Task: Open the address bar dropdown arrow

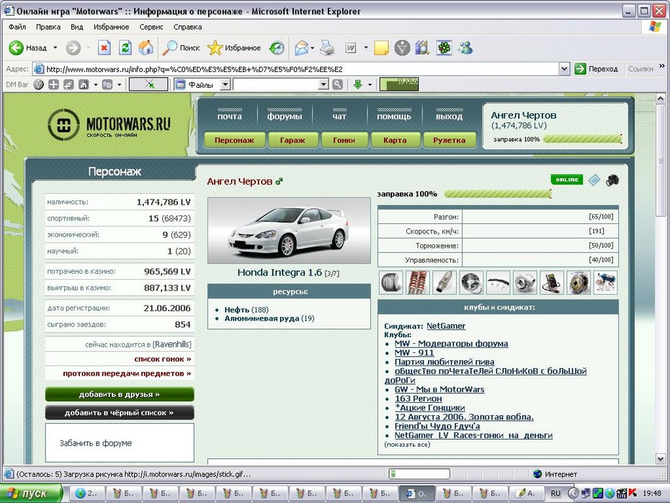Action: pyautogui.click(x=564, y=68)
